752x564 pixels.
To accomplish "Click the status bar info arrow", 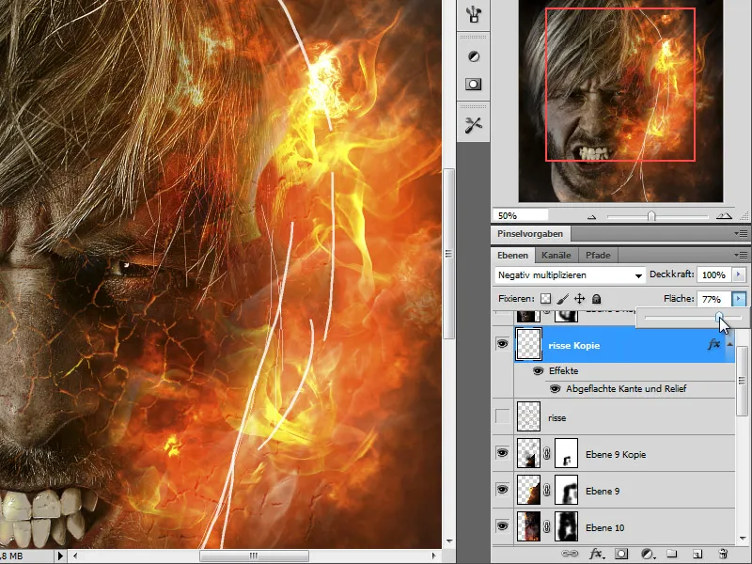I will (x=60, y=556).
